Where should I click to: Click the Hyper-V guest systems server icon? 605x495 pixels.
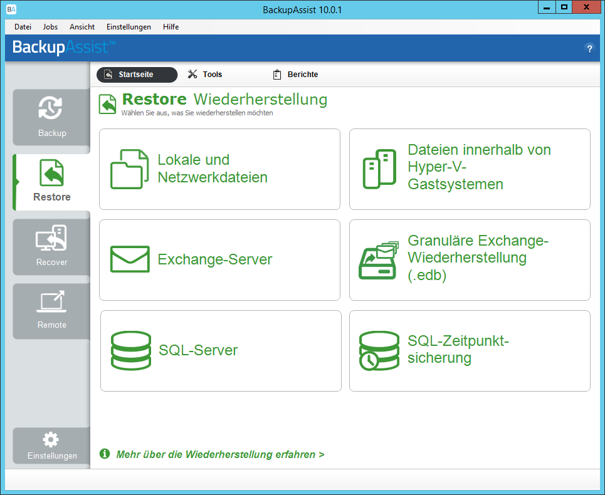pyautogui.click(x=380, y=169)
